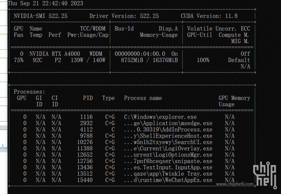Screen dimensions: 281x194
Task: Click the 16376MiB total memory value
Action: pyautogui.click(x=165, y=60)
